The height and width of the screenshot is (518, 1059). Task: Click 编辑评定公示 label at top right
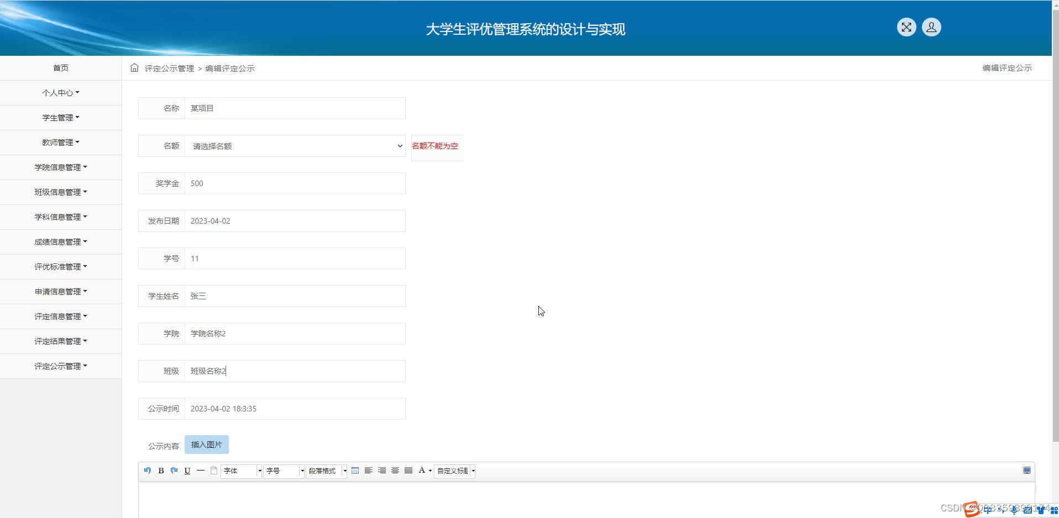tap(1007, 68)
